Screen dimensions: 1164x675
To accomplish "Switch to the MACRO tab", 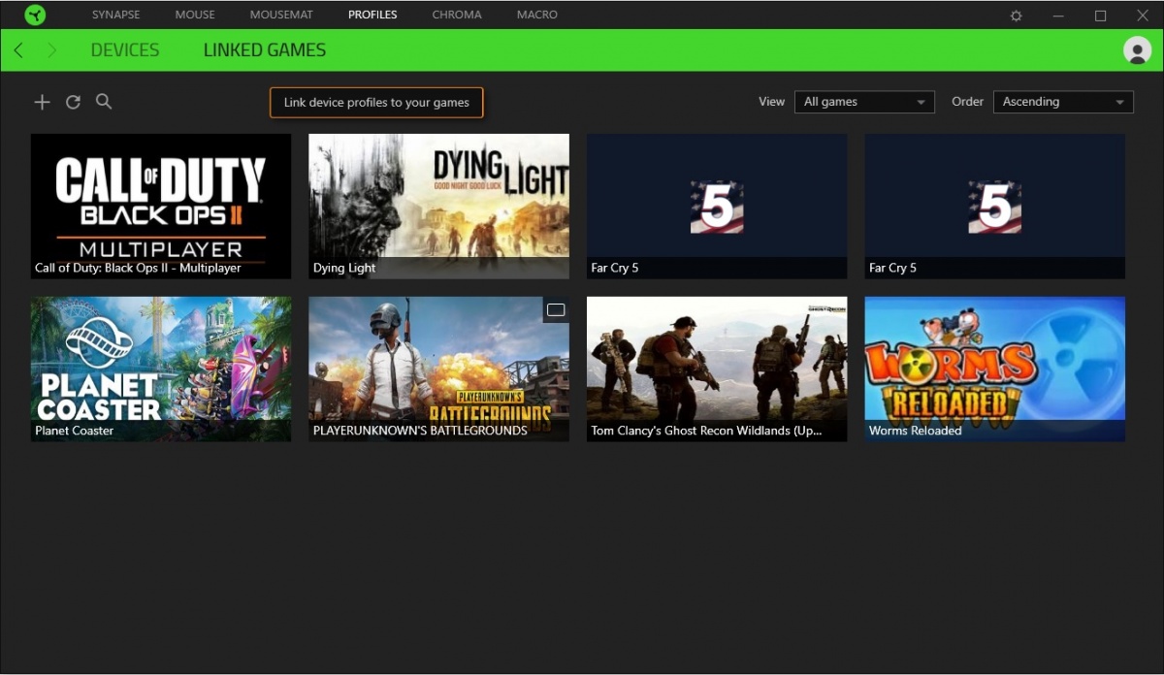I will [537, 15].
